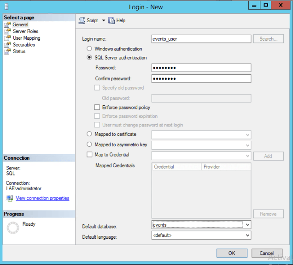This screenshot has height=265, width=293.
Task: Open the Server Roles page
Action: tap(25, 31)
